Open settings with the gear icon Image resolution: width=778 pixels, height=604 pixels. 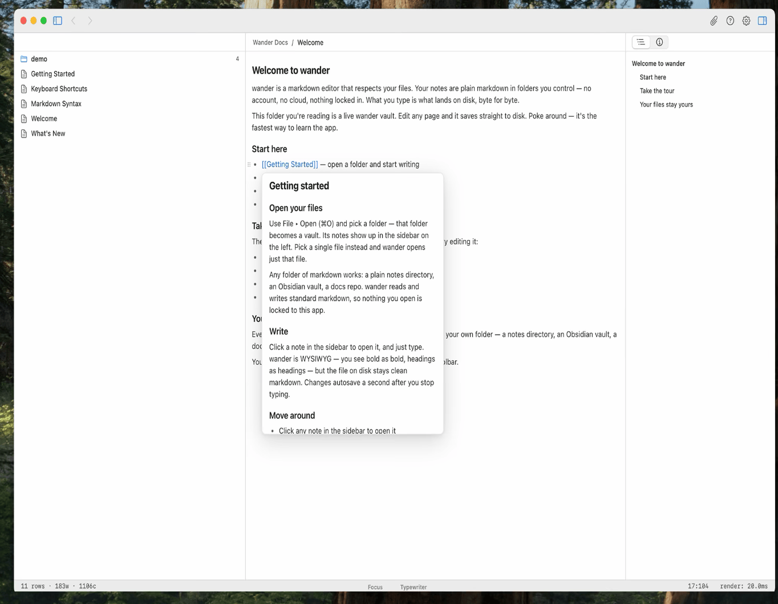click(746, 21)
